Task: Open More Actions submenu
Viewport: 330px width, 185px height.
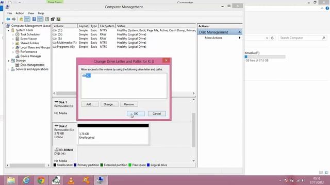Action: tap(220, 38)
